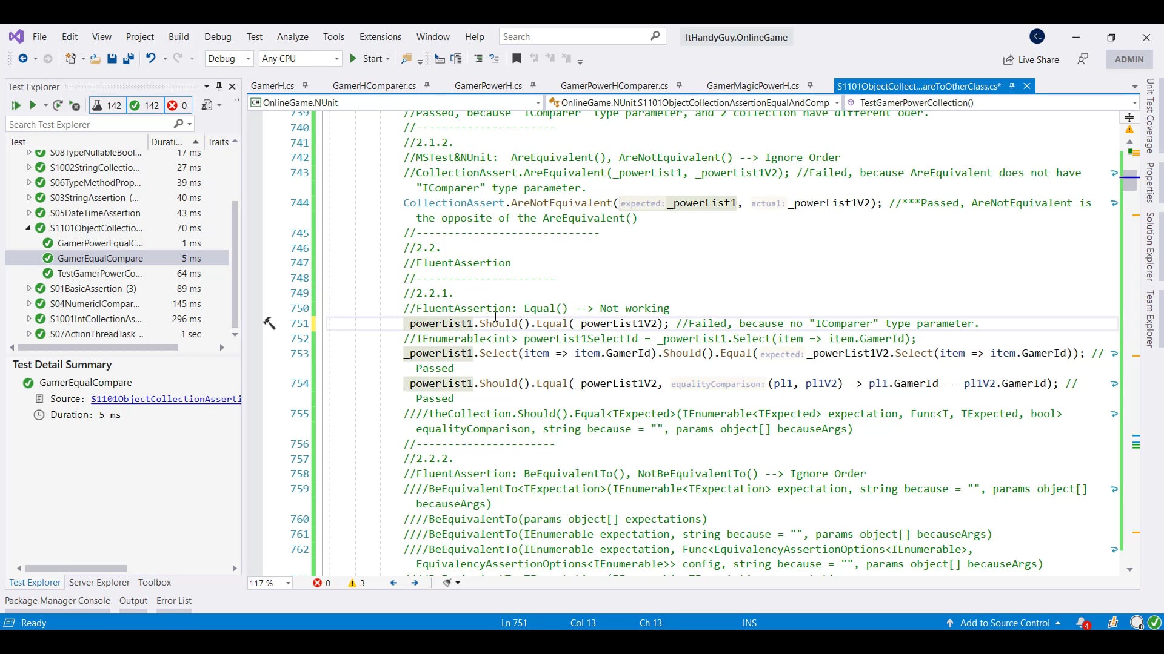This screenshot has width=1164, height=654.
Task: Open the Test menu
Action: click(254, 37)
